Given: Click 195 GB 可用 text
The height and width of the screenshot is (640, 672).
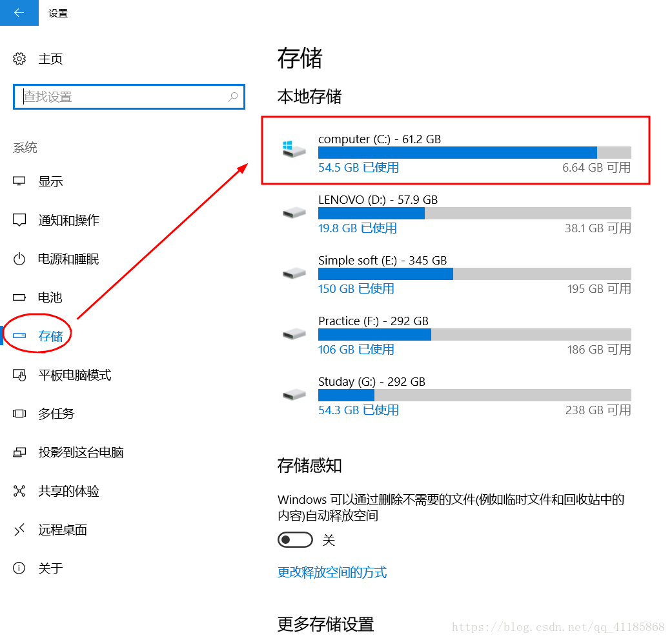Looking at the screenshot, I should coord(599,289).
